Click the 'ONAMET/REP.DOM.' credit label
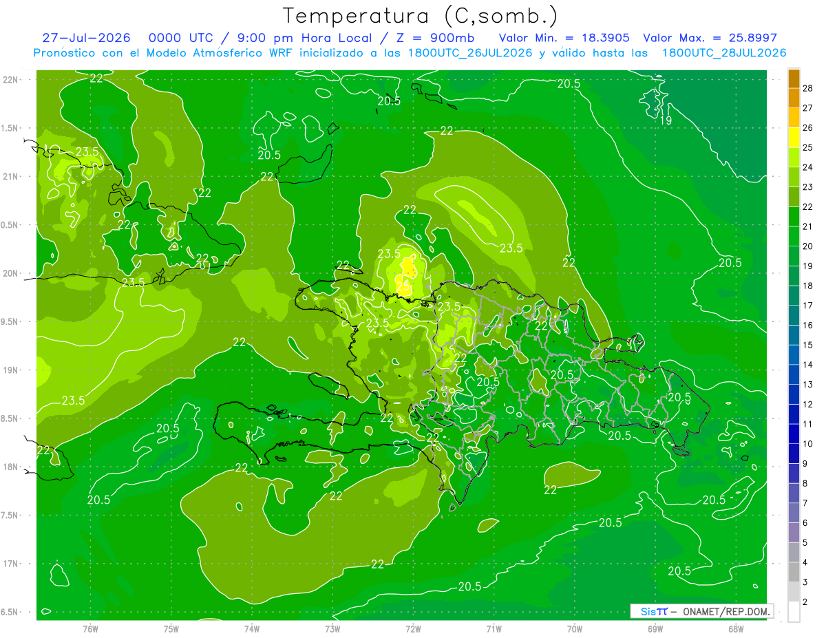The image size is (826, 638). coord(727,611)
